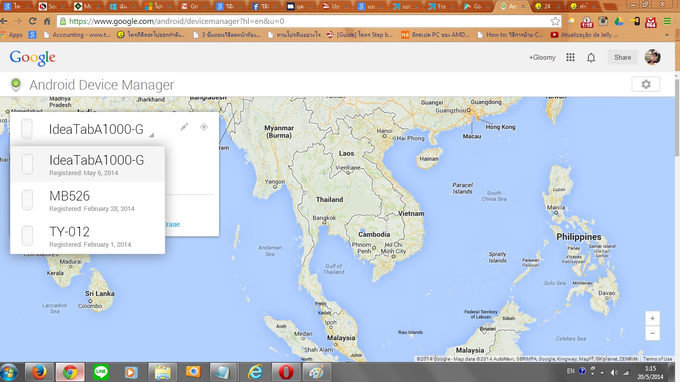Open Paint from the taskbar
Image resolution: width=680 pixels, height=382 pixels.
[x=317, y=372]
